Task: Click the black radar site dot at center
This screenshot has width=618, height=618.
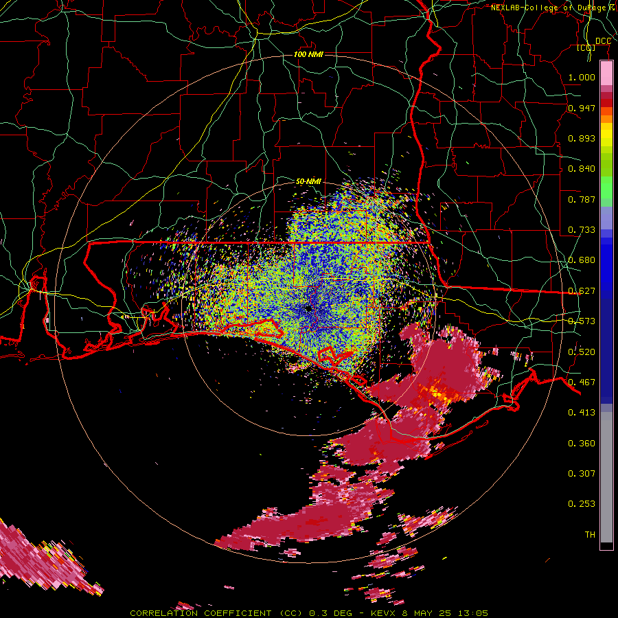Action: (x=308, y=308)
